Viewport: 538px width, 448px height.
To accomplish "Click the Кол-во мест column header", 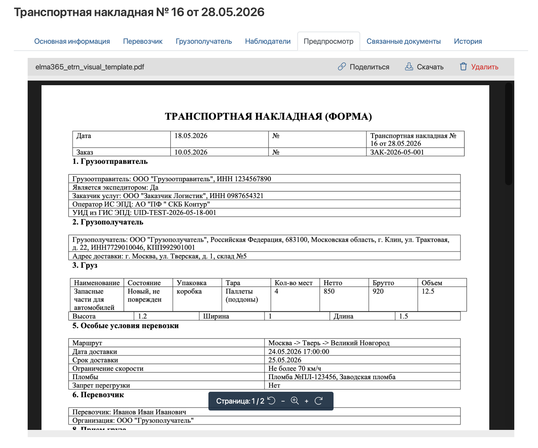I will click(295, 283).
